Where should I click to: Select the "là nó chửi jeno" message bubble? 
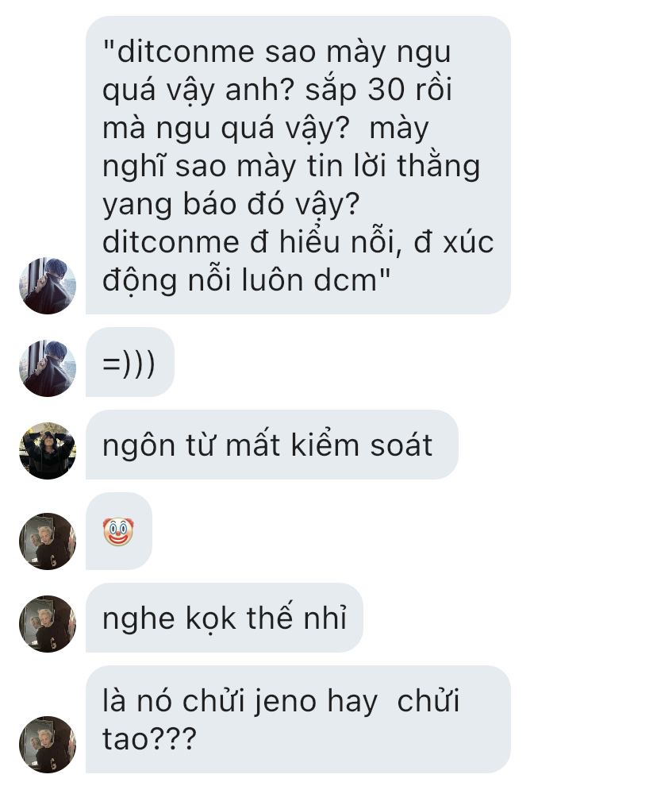(x=298, y=719)
